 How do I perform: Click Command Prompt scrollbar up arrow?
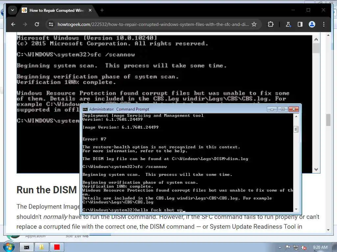(296, 116)
